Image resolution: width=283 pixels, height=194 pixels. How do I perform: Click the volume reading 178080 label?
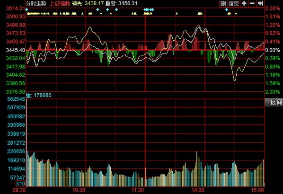pos(43,95)
